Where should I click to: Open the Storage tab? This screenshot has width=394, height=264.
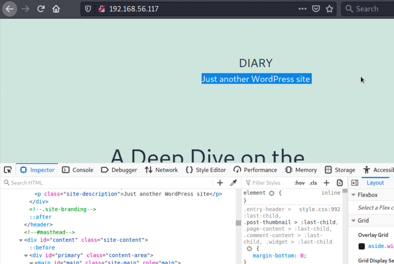340,170
